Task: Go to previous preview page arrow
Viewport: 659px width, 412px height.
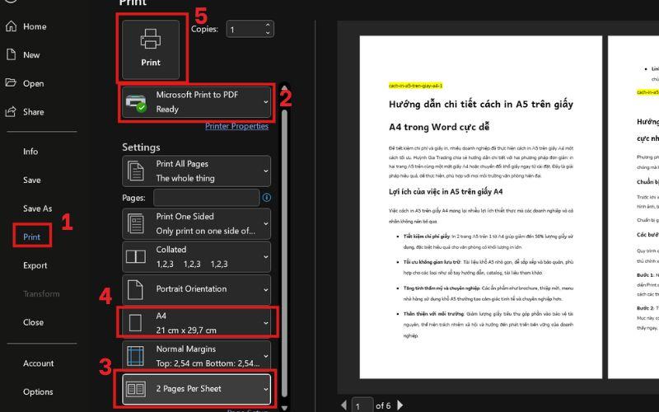Action: click(344, 405)
